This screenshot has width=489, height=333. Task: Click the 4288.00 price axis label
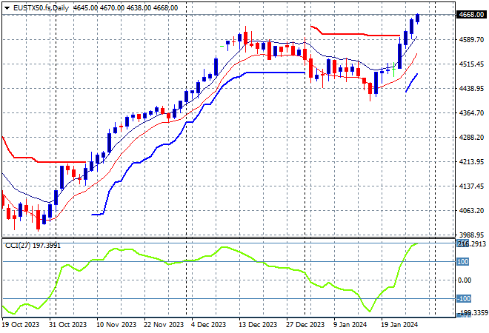(x=471, y=137)
